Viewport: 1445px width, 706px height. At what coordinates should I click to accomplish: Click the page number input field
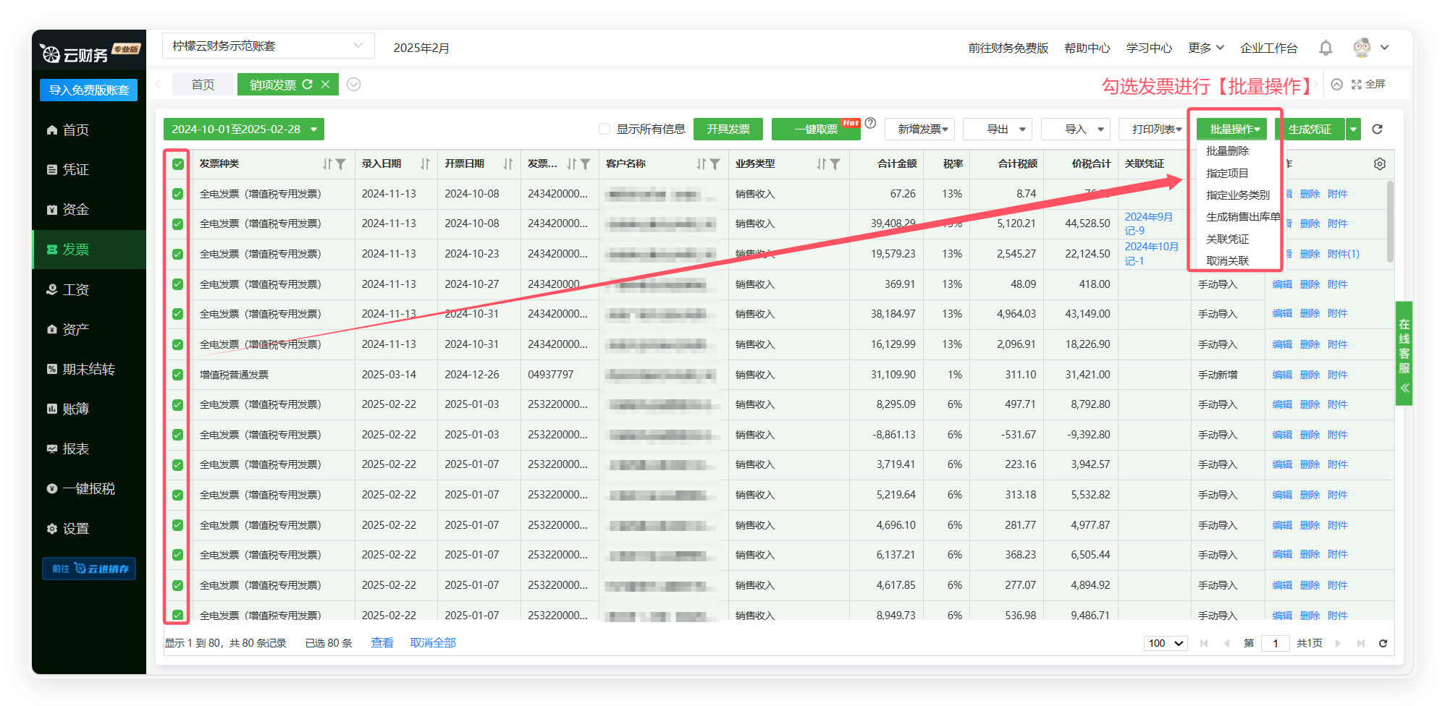(x=1275, y=643)
